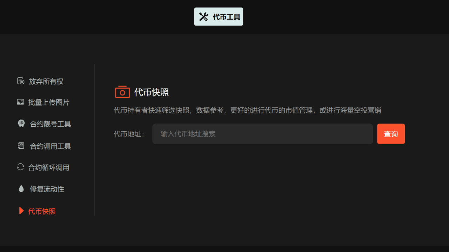Click the orange camera icon next to the 代币快照 heading

click(122, 92)
